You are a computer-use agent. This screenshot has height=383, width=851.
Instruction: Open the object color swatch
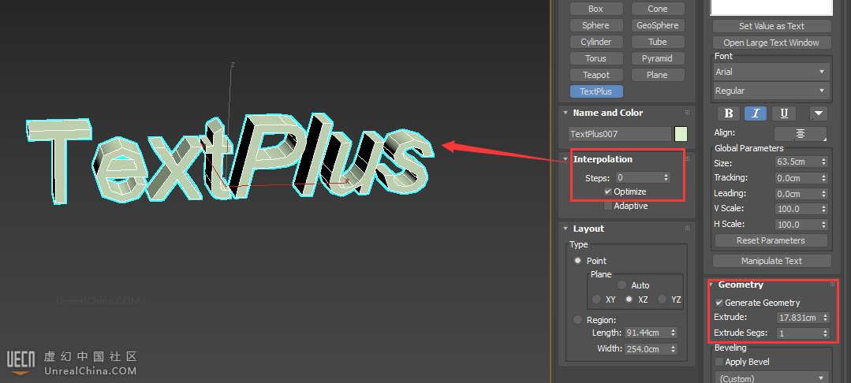pos(681,134)
